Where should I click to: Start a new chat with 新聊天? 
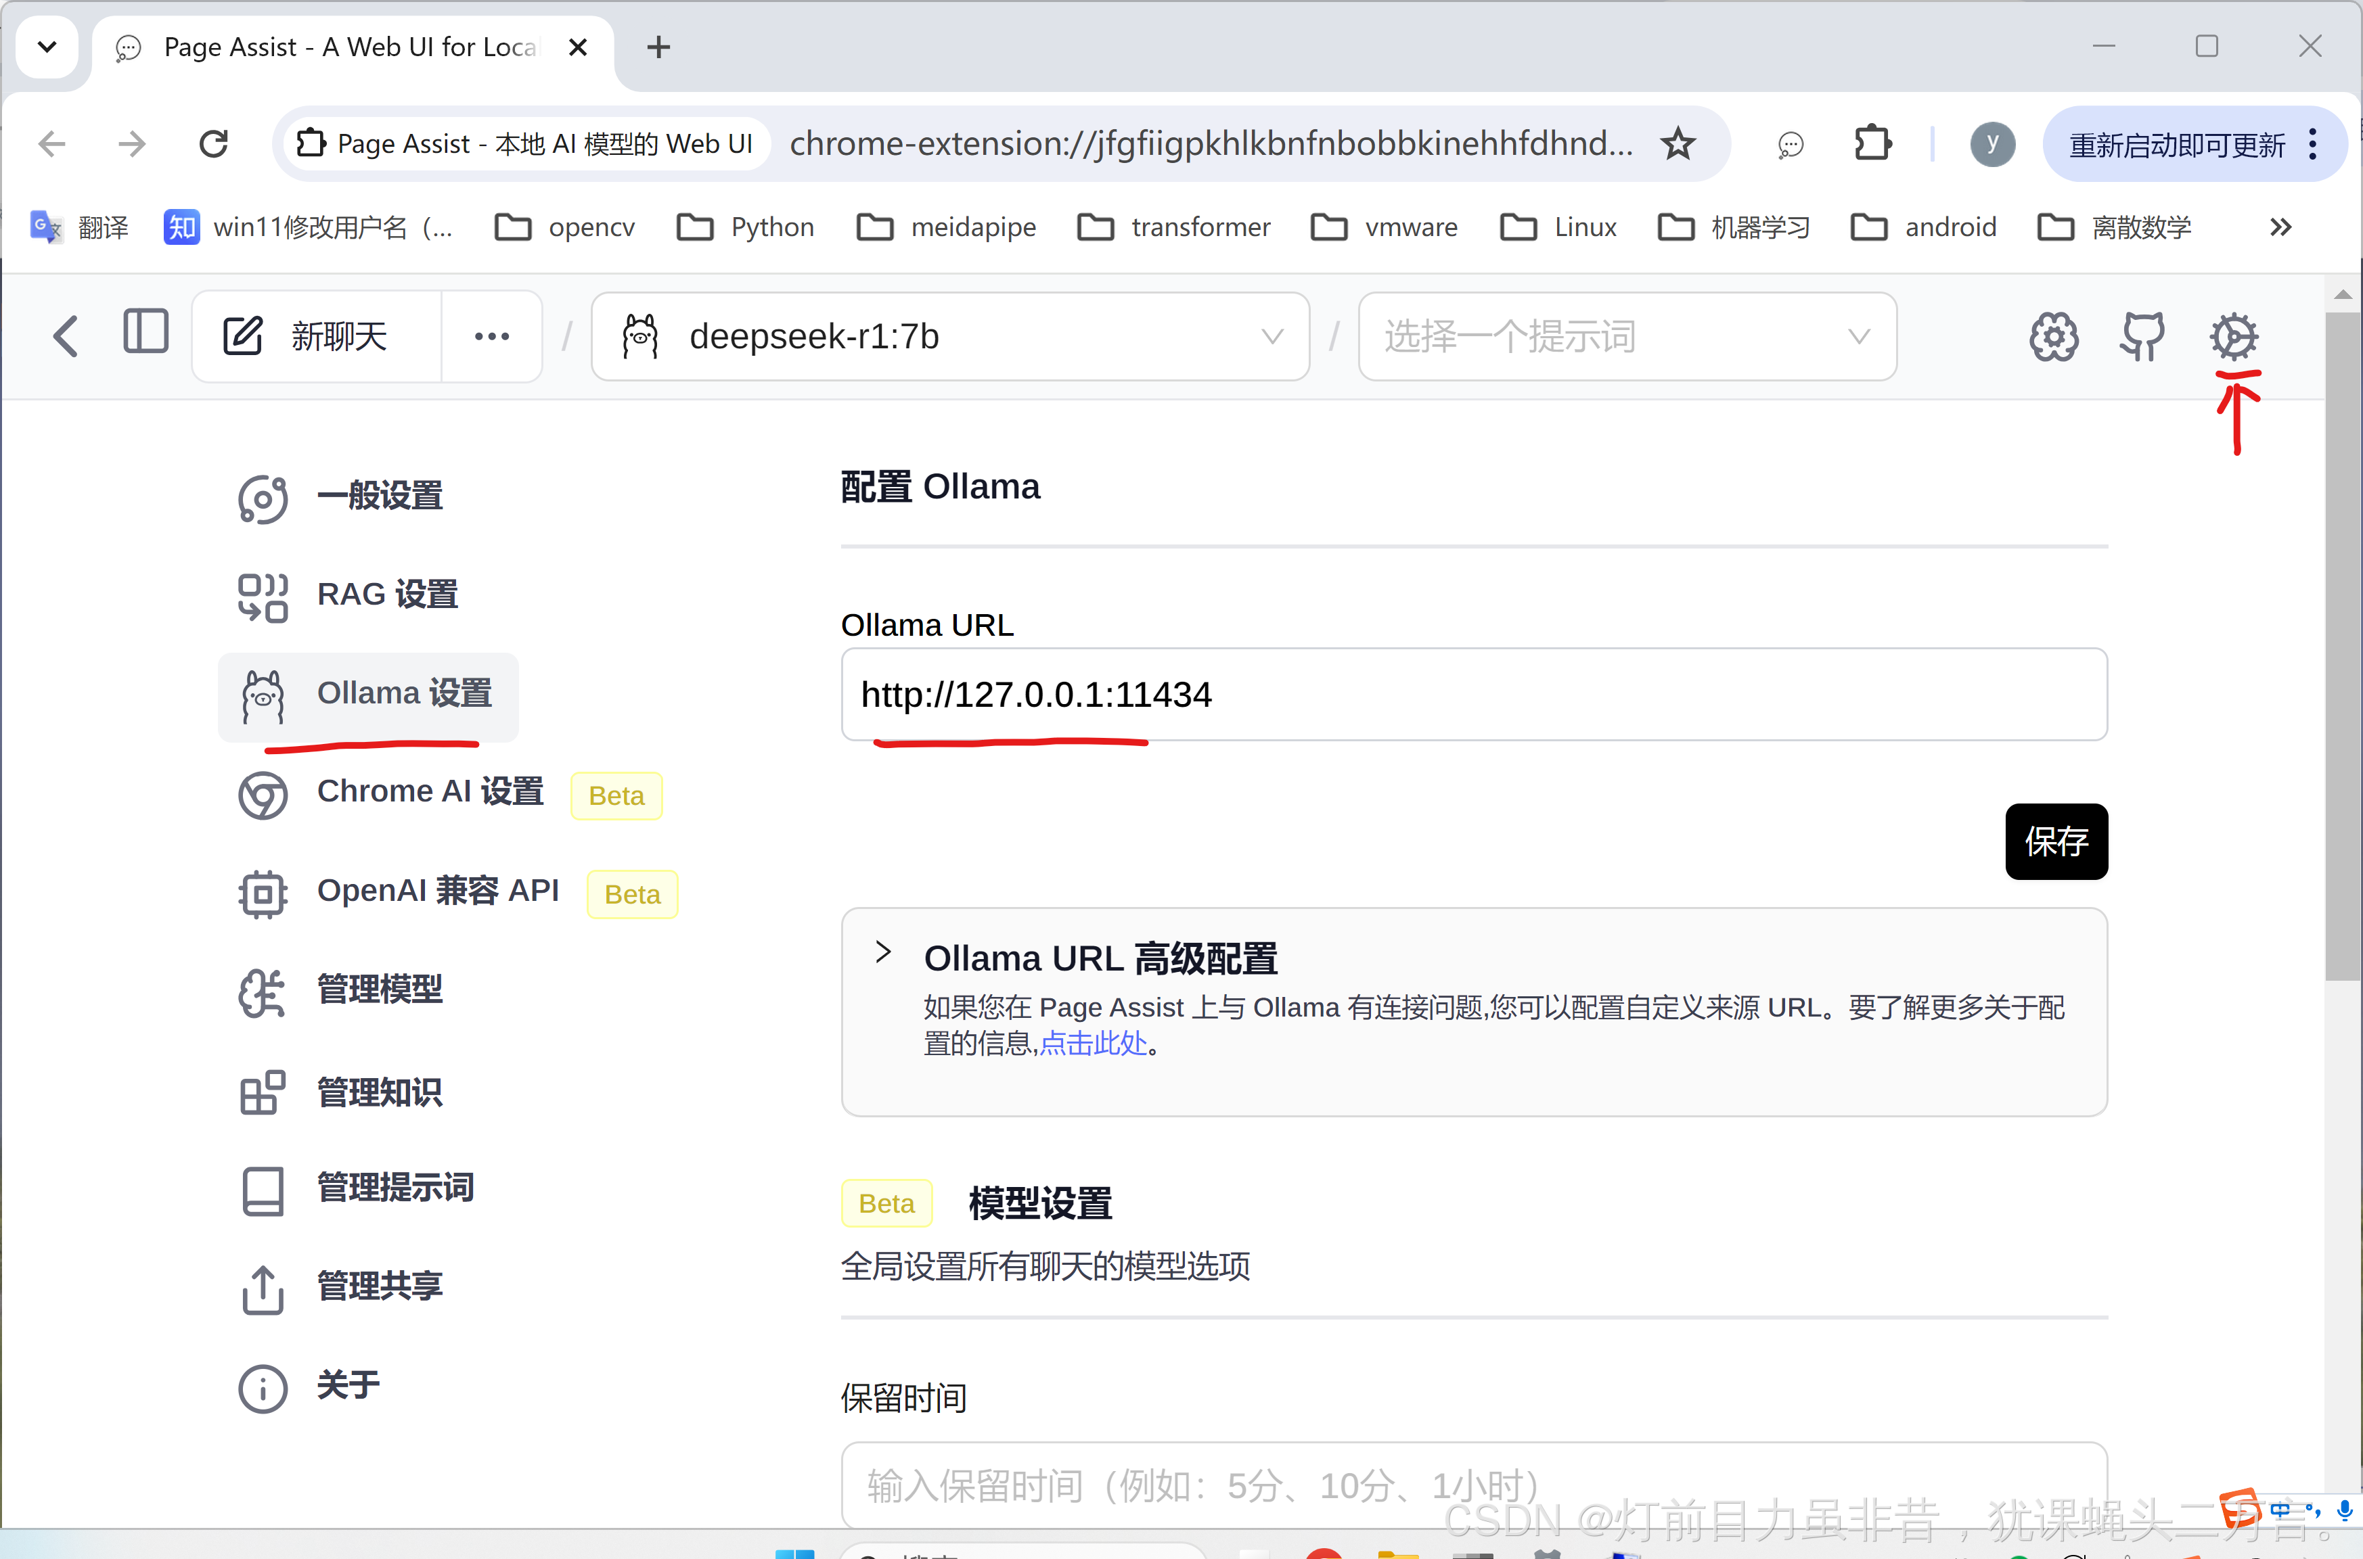(x=316, y=336)
